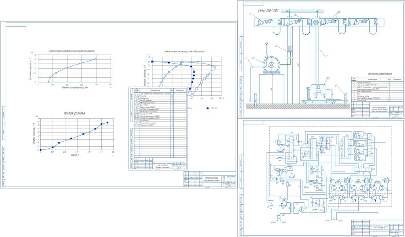Screen dimensions: 405x237
Task: Select 'Механические характеристики двигателя' chart heading
Action: pyautogui.click(x=184, y=52)
